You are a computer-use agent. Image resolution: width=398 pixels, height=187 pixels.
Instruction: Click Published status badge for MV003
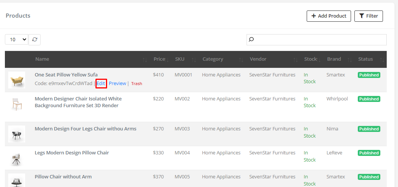(369, 129)
